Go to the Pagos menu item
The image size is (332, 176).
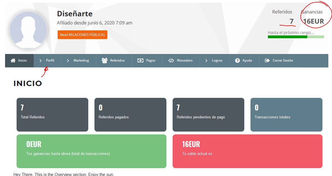point(147,60)
